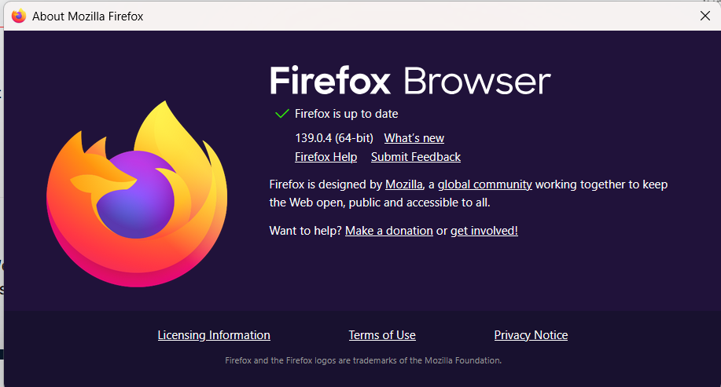Click the Firefox icon in the title bar
This screenshot has width=721, height=387.
(19, 16)
